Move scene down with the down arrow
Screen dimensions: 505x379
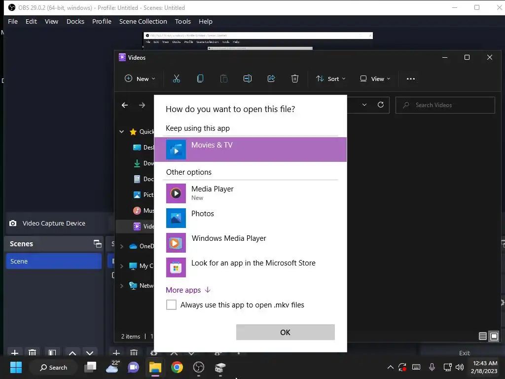(90, 353)
